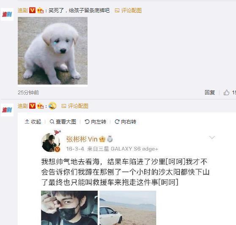The height and width of the screenshot is (225, 236).
Task: Click the 回复 reply link on first comment
Action: 210,92
